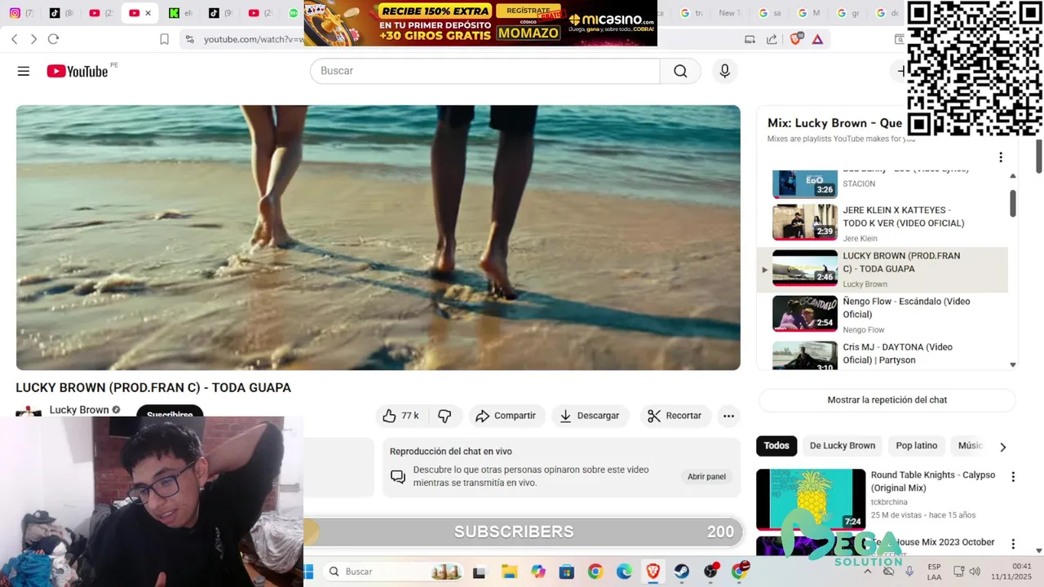Image resolution: width=1044 pixels, height=587 pixels.
Task: Click the Windows taskbar Buscar search box
Action: (x=394, y=572)
